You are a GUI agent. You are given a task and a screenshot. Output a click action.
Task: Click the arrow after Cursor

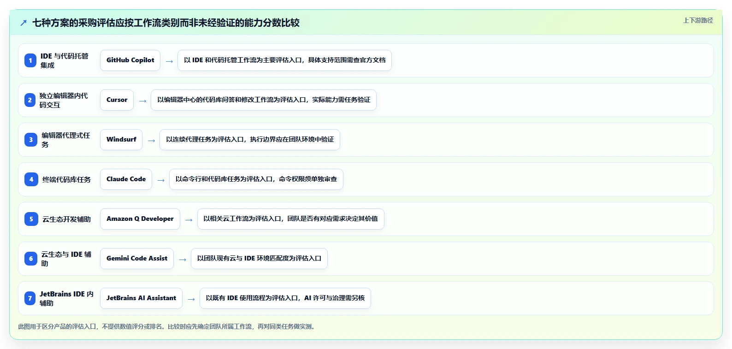click(142, 101)
